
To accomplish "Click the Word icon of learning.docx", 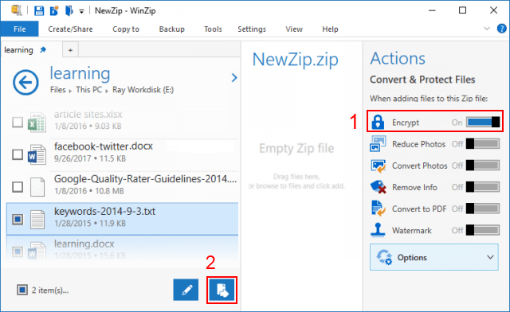I will [x=37, y=252].
